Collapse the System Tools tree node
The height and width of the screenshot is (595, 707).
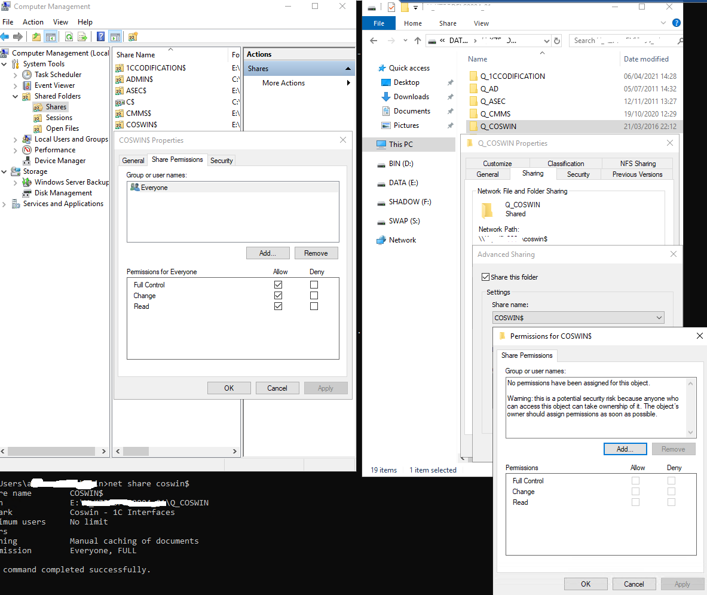[5, 64]
